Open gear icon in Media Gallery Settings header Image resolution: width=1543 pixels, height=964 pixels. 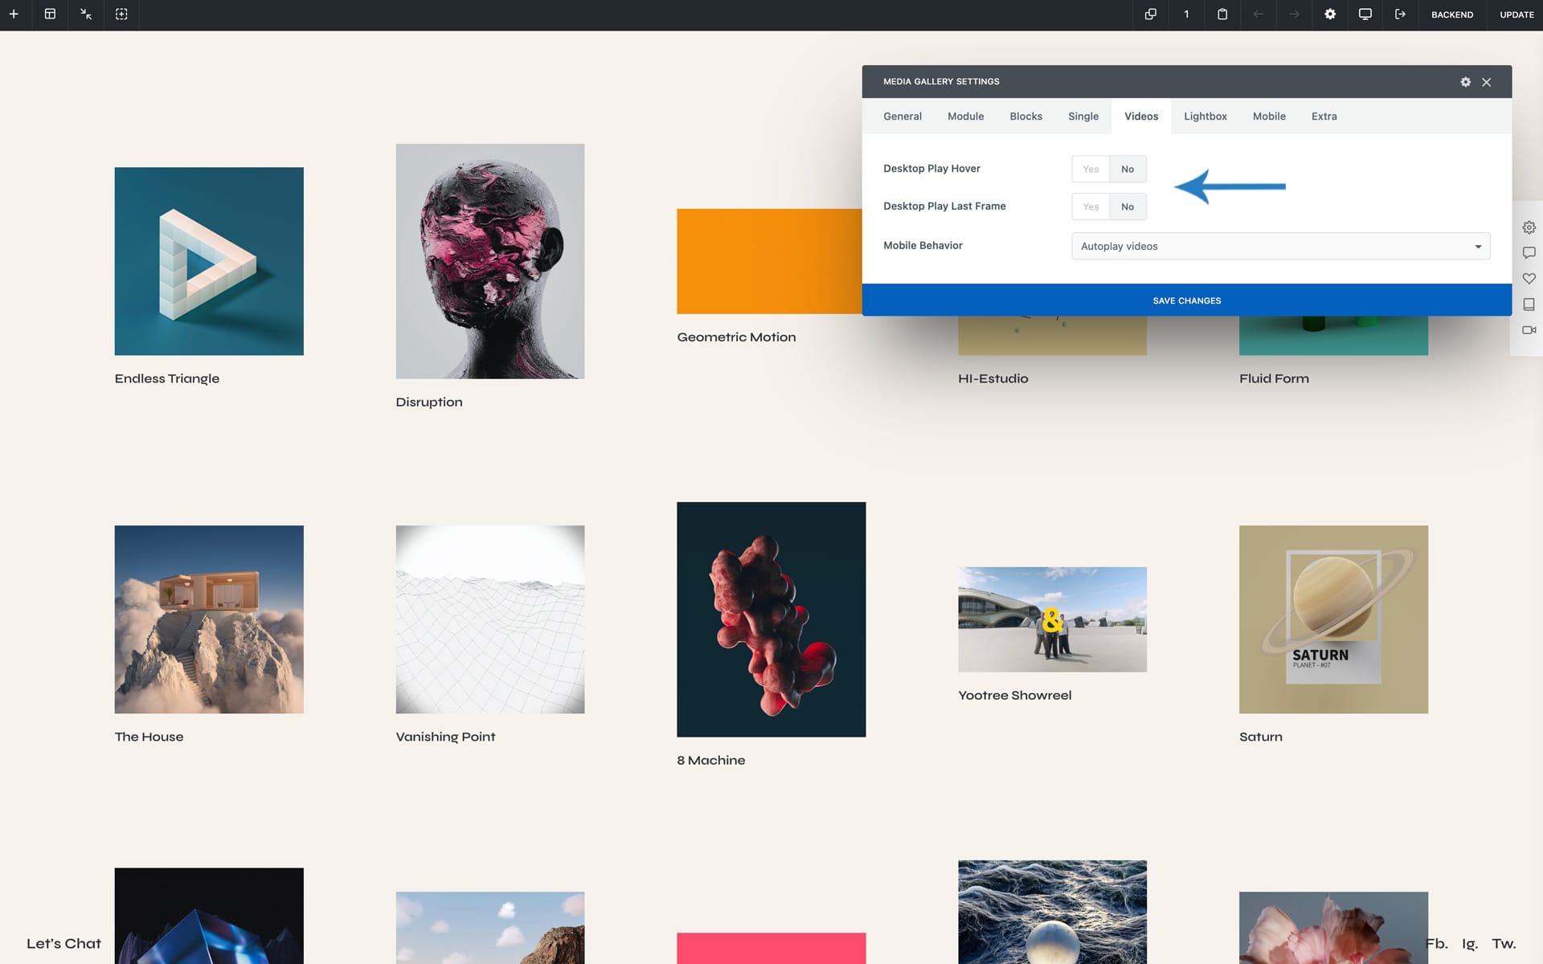(1465, 82)
